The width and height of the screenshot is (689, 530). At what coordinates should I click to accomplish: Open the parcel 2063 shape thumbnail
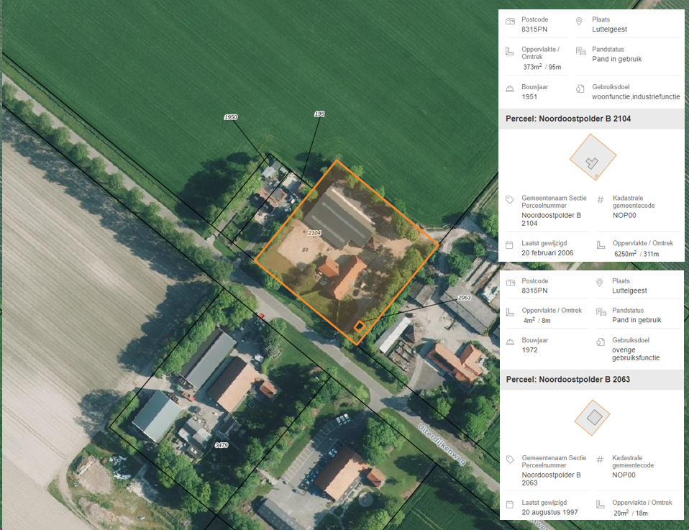pyautogui.click(x=593, y=418)
